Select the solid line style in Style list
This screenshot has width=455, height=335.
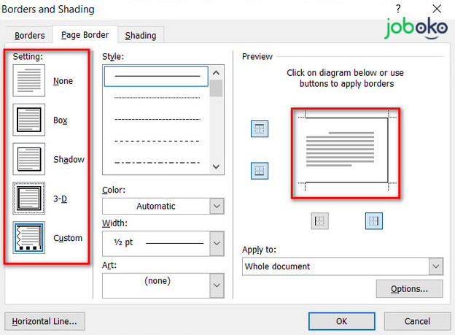click(x=157, y=76)
